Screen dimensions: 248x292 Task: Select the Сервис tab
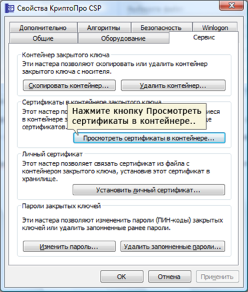204,37
